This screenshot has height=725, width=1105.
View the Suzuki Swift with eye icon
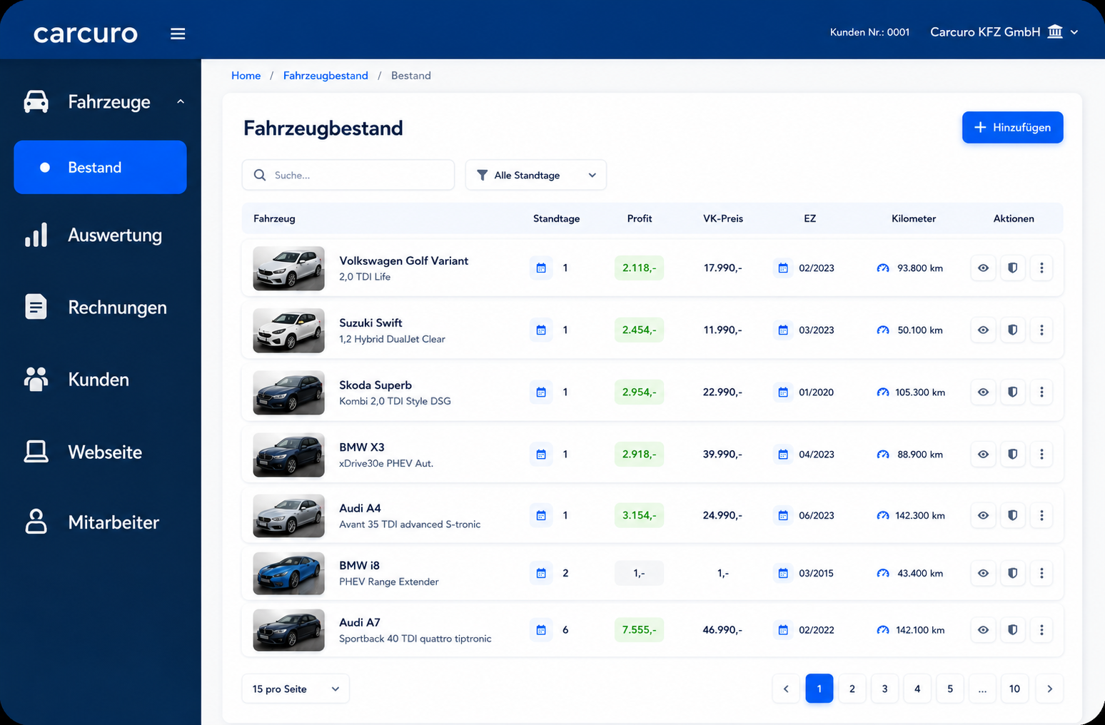983,330
